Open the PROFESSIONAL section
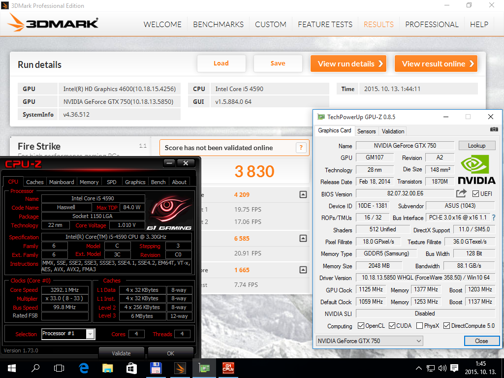The width and height of the screenshot is (504, 378). pos(432,25)
